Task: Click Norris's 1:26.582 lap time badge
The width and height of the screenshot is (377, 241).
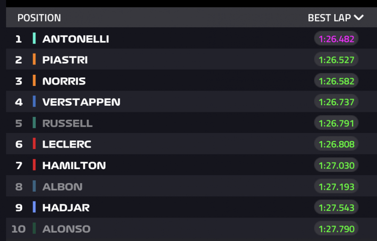Action: point(336,81)
